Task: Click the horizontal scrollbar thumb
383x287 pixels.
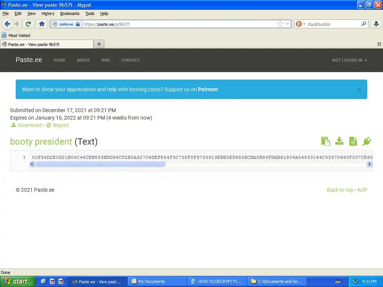Action: click(100, 164)
